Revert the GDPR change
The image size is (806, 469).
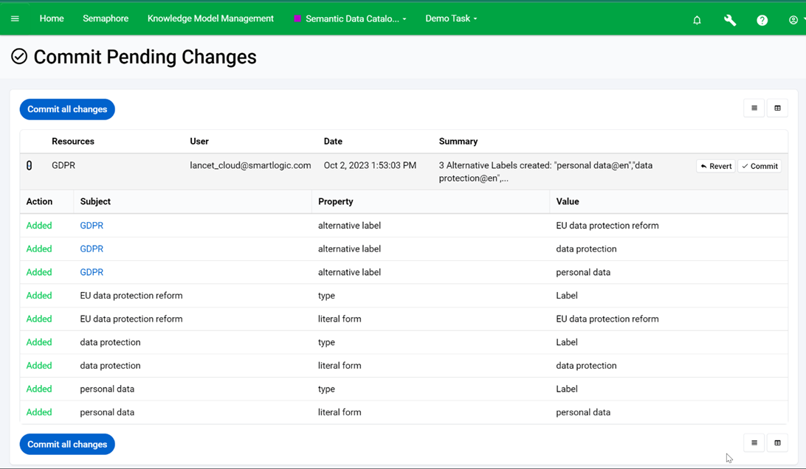tap(716, 167)
